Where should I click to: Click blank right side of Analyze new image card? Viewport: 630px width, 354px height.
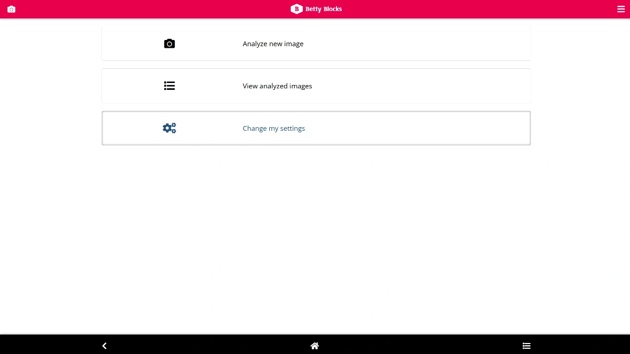pyautogui.click(x=446, y=44)
